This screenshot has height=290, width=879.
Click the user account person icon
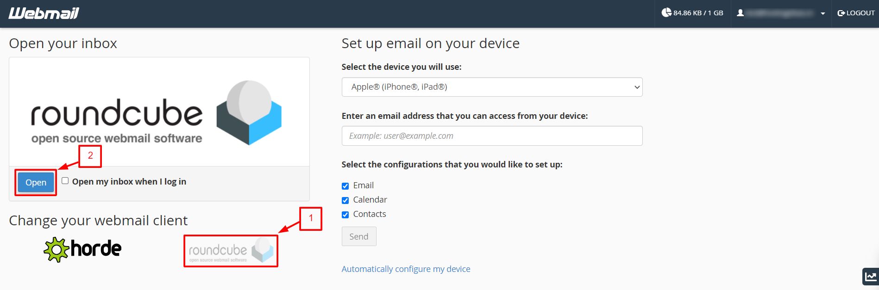click(740, 13)
